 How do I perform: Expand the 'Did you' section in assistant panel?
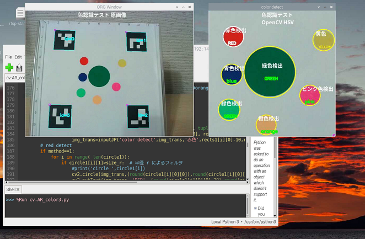[255, 208]
